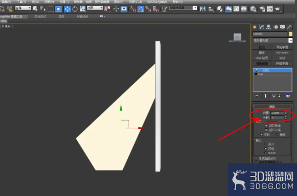Toggle the lightbulb on the extrude modifier
This screenshot has height=196, width=297.
[257, 70]
